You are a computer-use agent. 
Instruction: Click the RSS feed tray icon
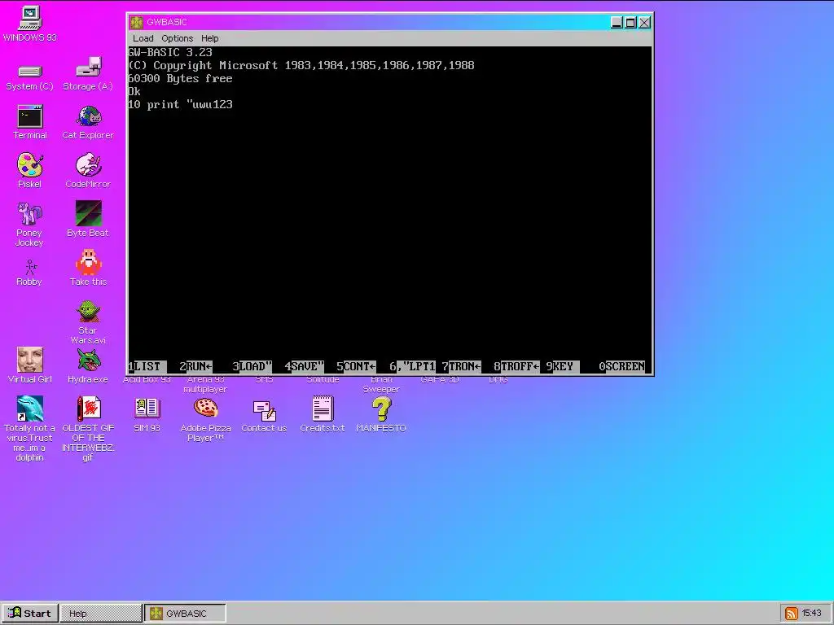791,614
